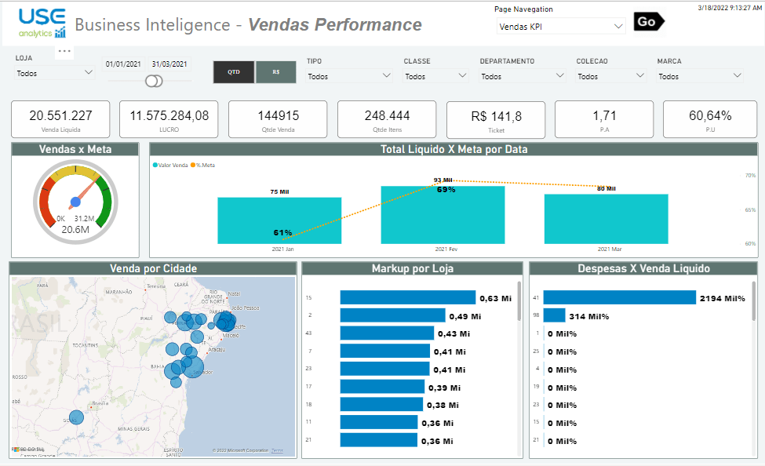Click the date range slider handle
The height and width of the screenshot is (466, 765).
pos(155,81)
